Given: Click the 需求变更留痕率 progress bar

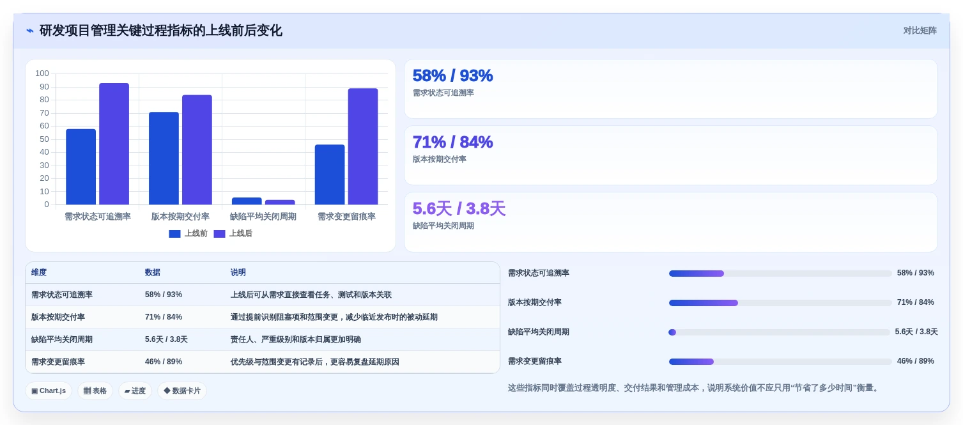Looking at the screenshot, I should (x=780, y=362).
